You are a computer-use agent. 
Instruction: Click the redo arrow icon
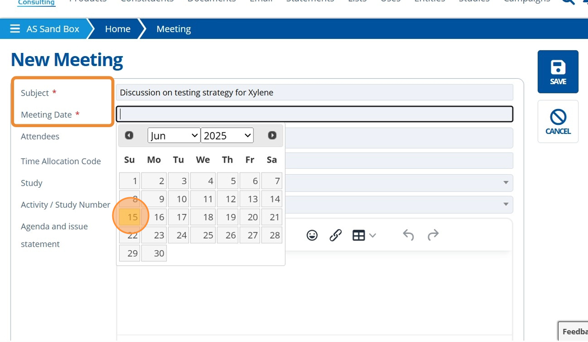click(x=433, y=236)
